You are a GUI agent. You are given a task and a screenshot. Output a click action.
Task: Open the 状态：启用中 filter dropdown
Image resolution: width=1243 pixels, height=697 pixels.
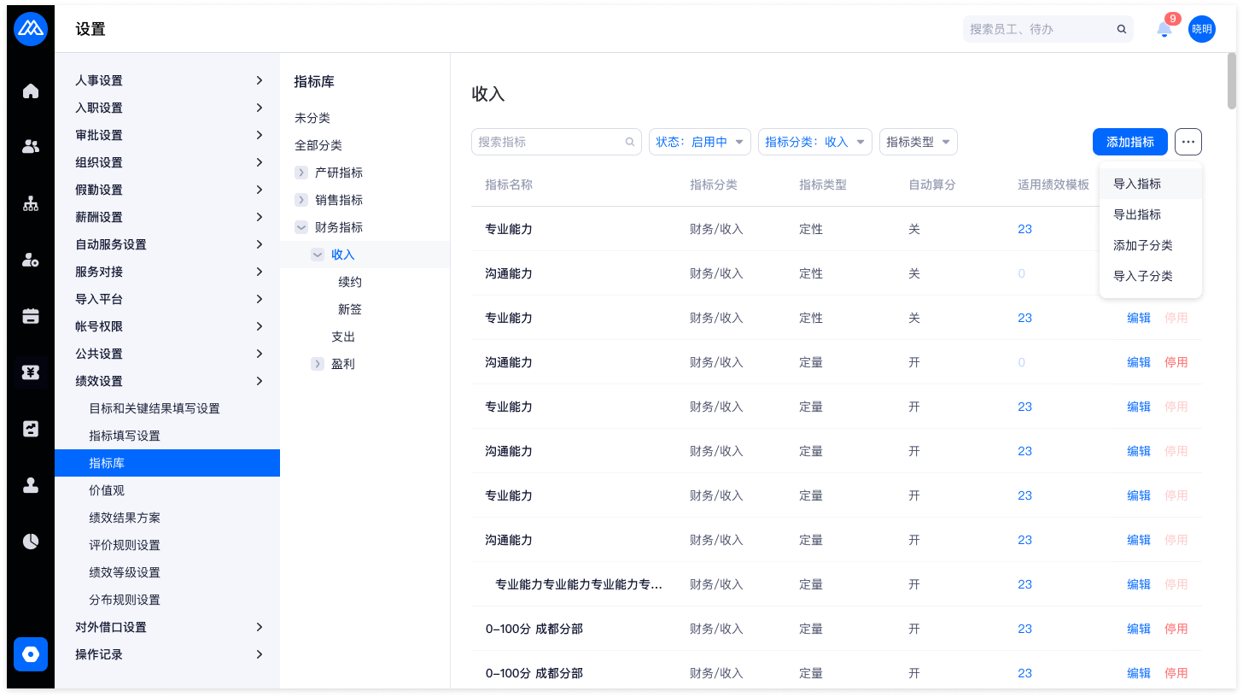coord(699,142)
